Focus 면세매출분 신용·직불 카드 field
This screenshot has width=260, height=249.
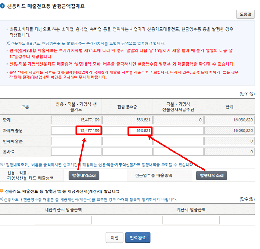[76, 141]
